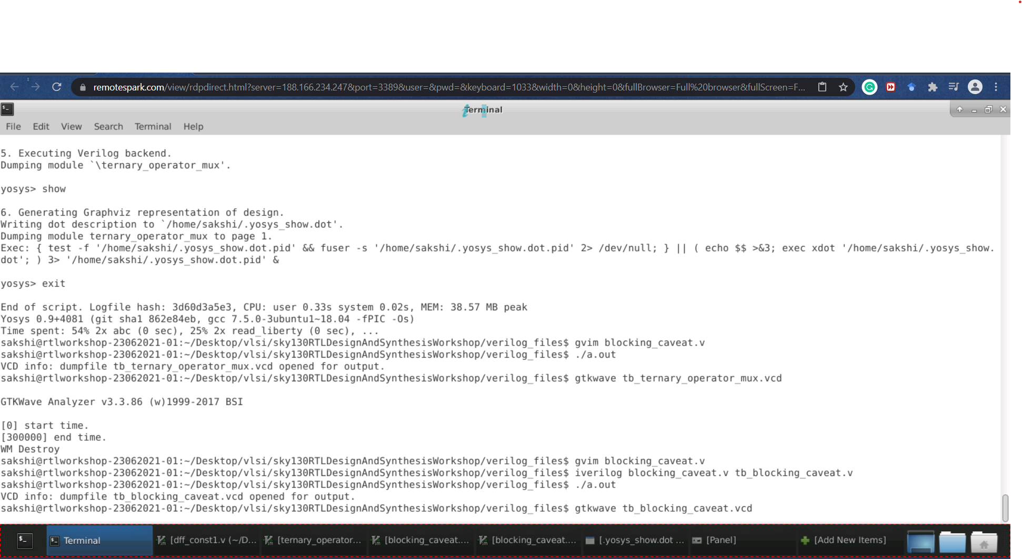The width and height of the screenshot is (1022, 559).
Task: Click the Terminal window title text
Action: point(483,109)
